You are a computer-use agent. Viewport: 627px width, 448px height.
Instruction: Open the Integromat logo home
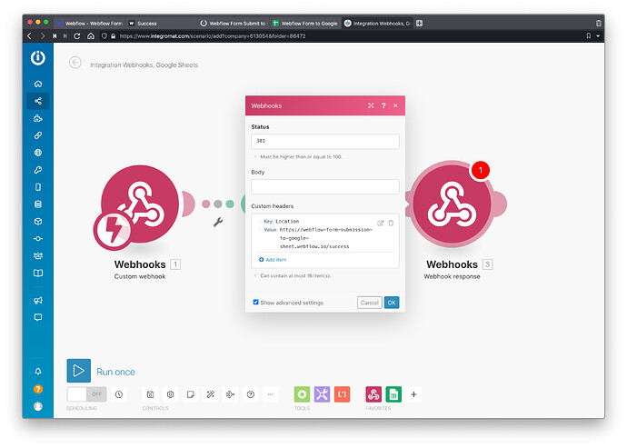tap(38, 57)
